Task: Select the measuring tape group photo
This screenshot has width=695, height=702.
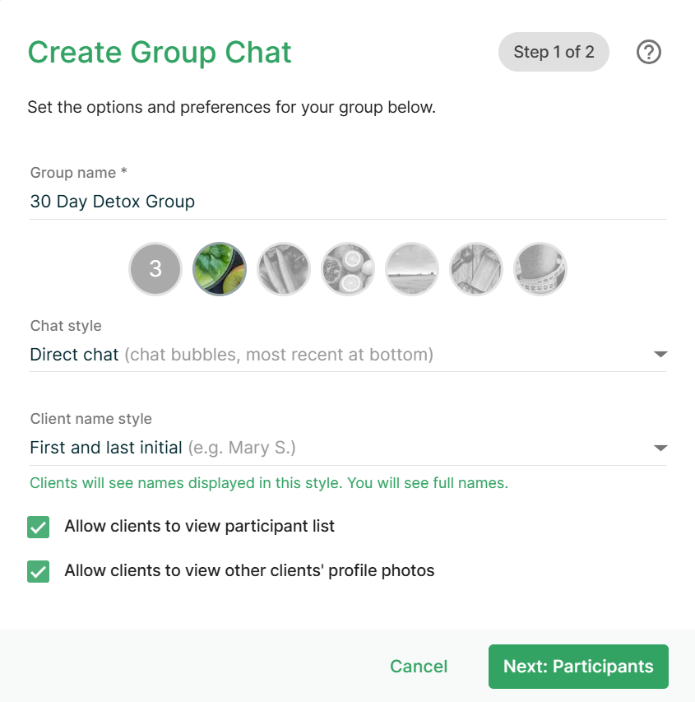Action: pyautogui.click(x=540, y=269)
